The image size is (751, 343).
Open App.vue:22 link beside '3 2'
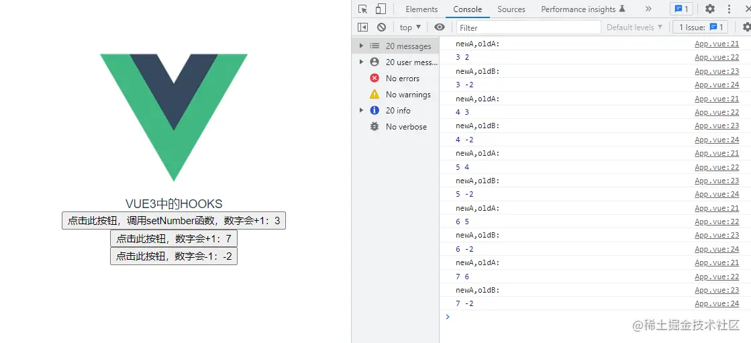717,58
